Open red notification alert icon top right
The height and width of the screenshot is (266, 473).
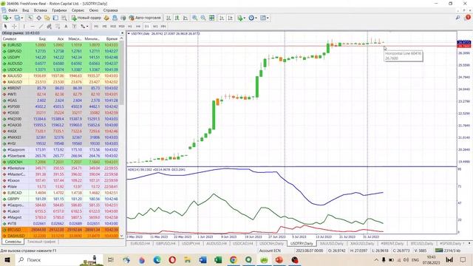click(468, 18)
